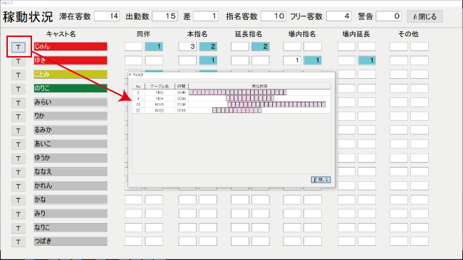The width and height of the screenshot is (463, 260).
Task: Select the red じゅん cast name bar
Action: (x=71, y=46)
